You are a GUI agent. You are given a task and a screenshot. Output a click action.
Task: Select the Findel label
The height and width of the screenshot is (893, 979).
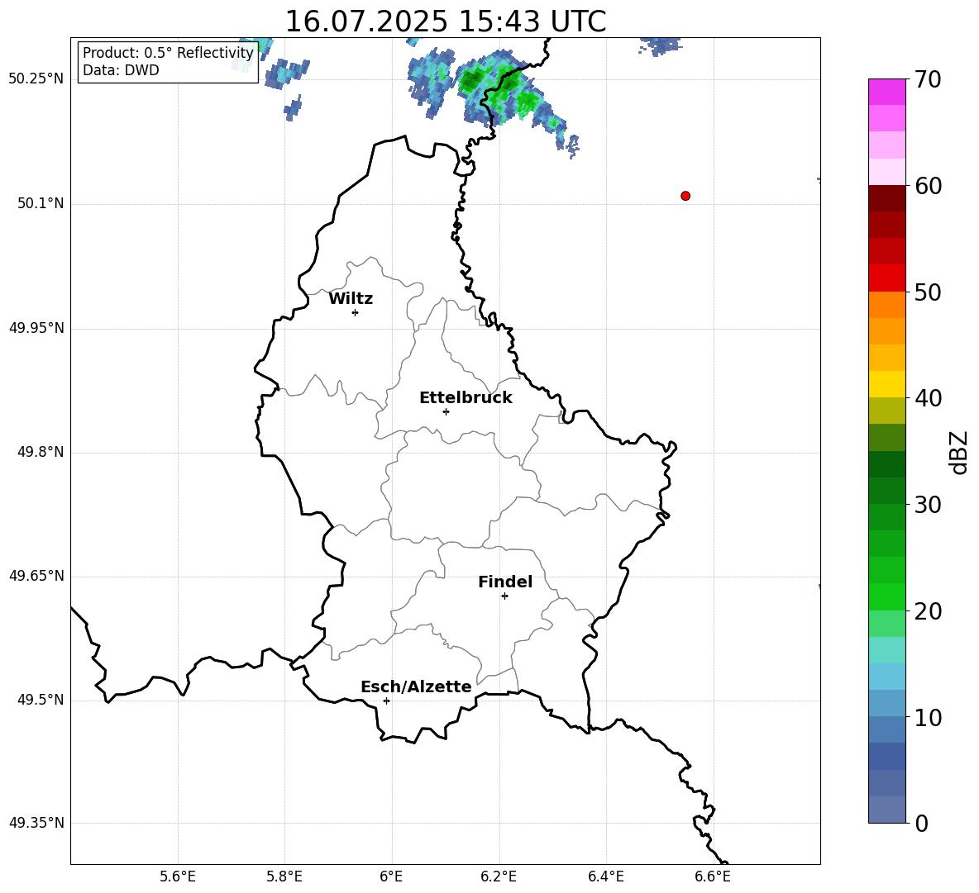(505, 582)
